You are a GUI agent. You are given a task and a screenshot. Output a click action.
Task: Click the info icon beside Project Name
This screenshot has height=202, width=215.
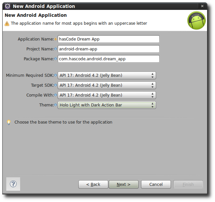point(55,49)
